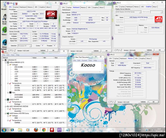Launch Firefox from the taskbar

pyautogui.click(x=36, y=130)
